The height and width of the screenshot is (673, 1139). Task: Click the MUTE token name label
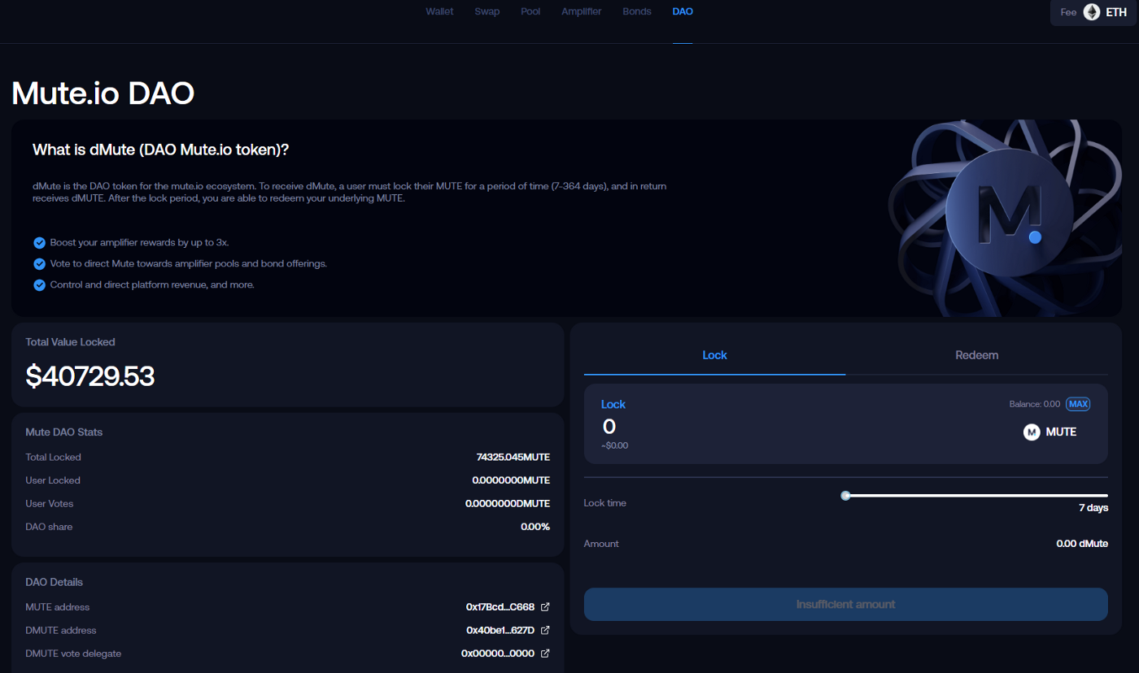pos(1061,432)
